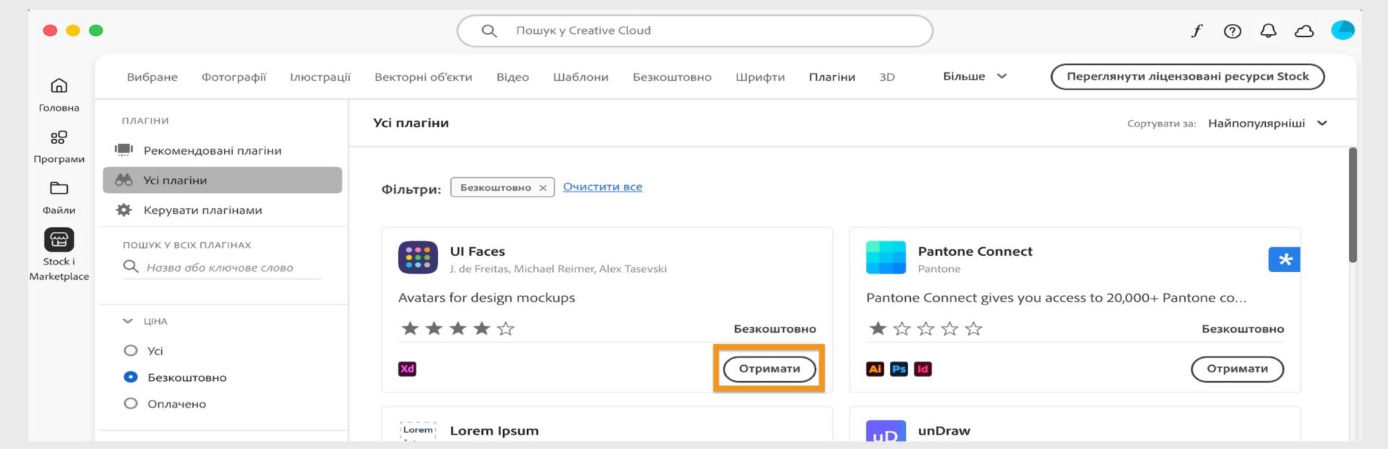
Task: Collapse the ЦІНА filter section
Action: pos(128,321)
